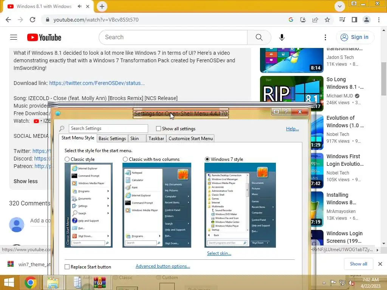Click the Select skin... link
The height and width of the screenshot is (290, 387).
pos(219,253)
